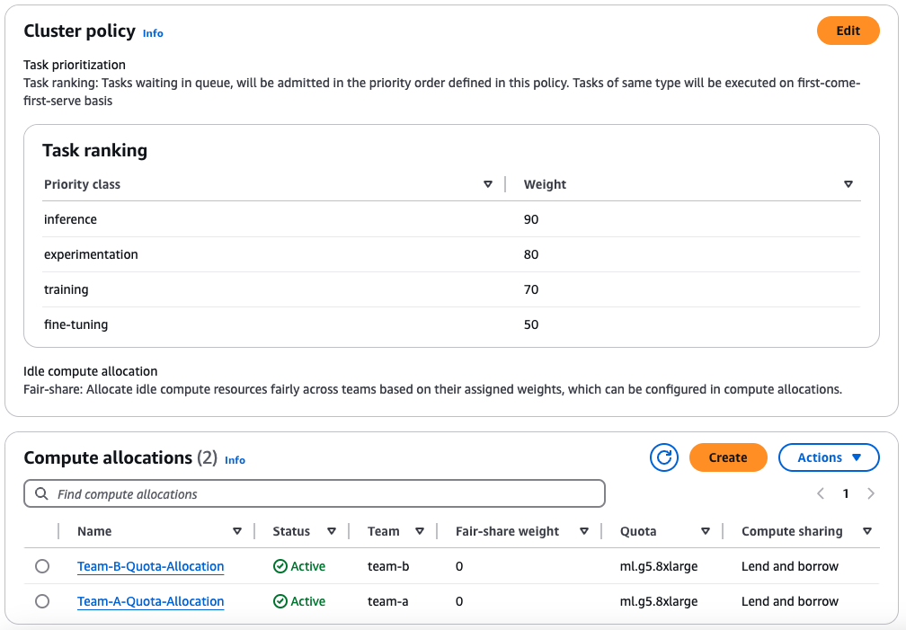Click Edit button for Cluster policy

pyautogui.click(x=848, y=31)
